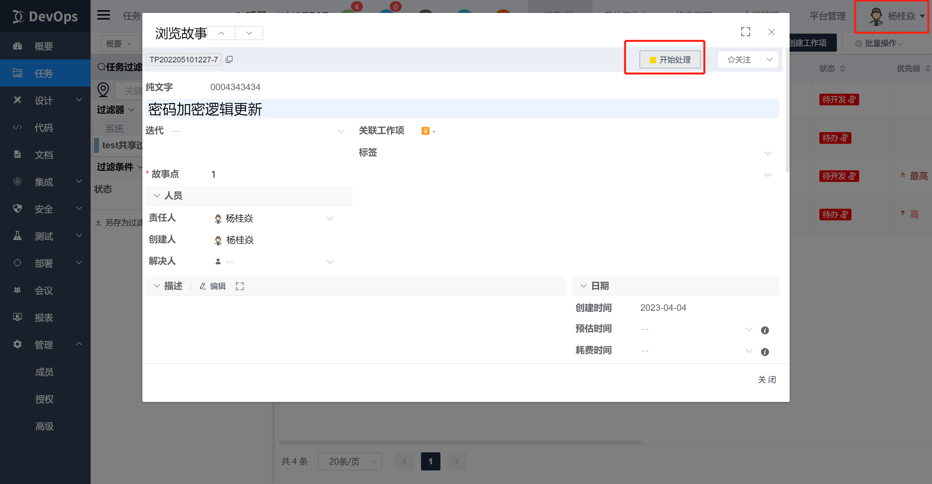Open the 任务 section in the sidebar
The width and height of the screenshot is (932, 484).
pyautogui.click(x=43, y=73)
